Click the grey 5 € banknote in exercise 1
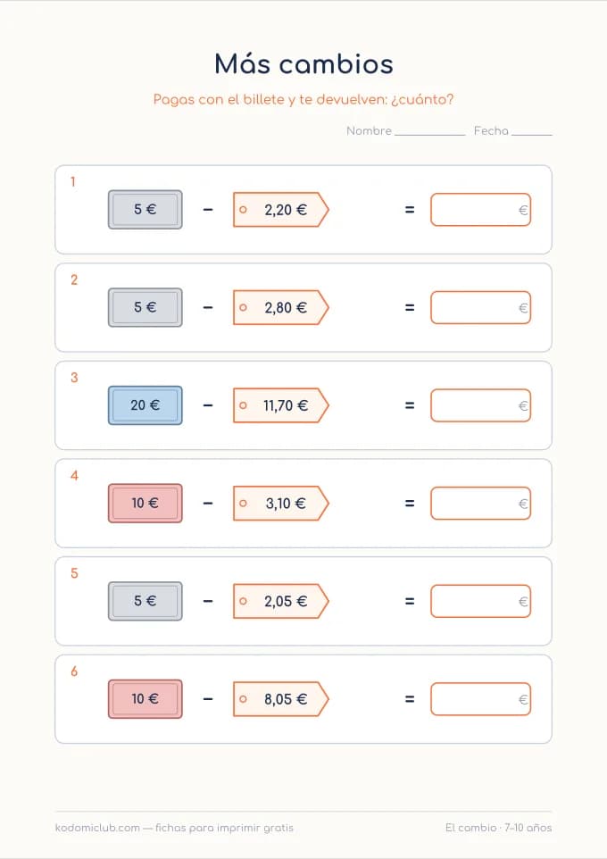The image size is (607, 859). click(146, 209)
